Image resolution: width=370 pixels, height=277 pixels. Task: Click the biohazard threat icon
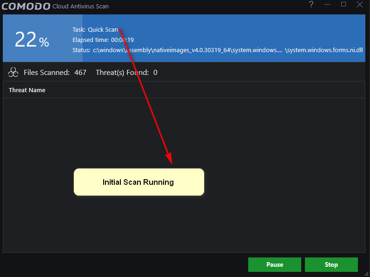click(13, 72)
